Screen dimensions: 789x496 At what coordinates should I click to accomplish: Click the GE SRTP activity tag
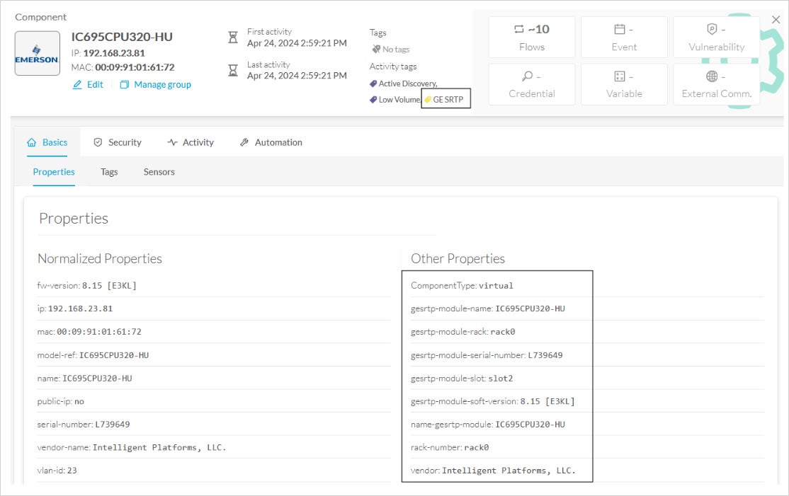(445, 99)
